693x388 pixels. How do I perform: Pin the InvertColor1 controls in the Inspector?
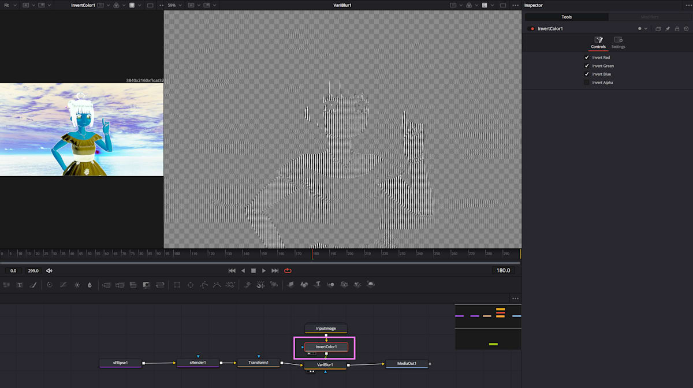[x=668, y=28]
